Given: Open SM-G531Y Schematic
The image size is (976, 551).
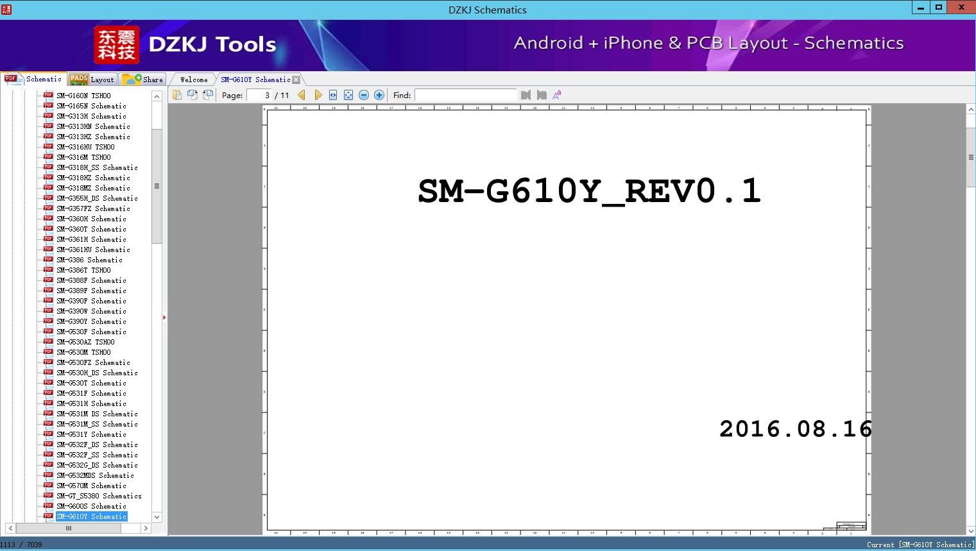Looking at the screenshot, I should coord(91,434).
